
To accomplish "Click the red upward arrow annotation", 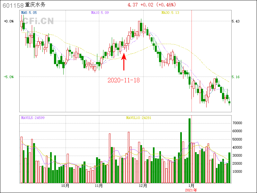I will 124,62.
